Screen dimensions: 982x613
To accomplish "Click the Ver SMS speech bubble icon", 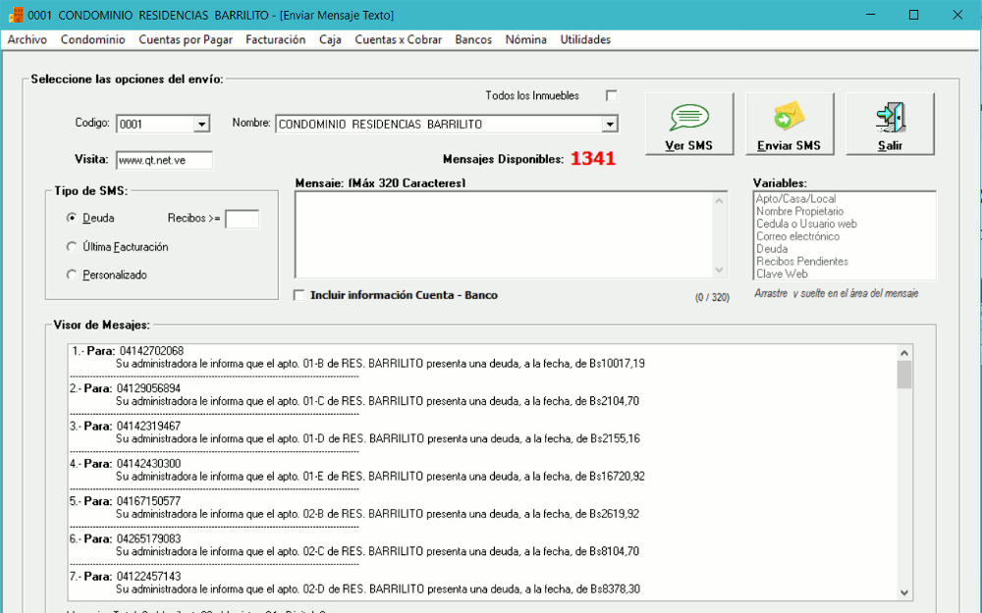I will [x=688, y=117].
